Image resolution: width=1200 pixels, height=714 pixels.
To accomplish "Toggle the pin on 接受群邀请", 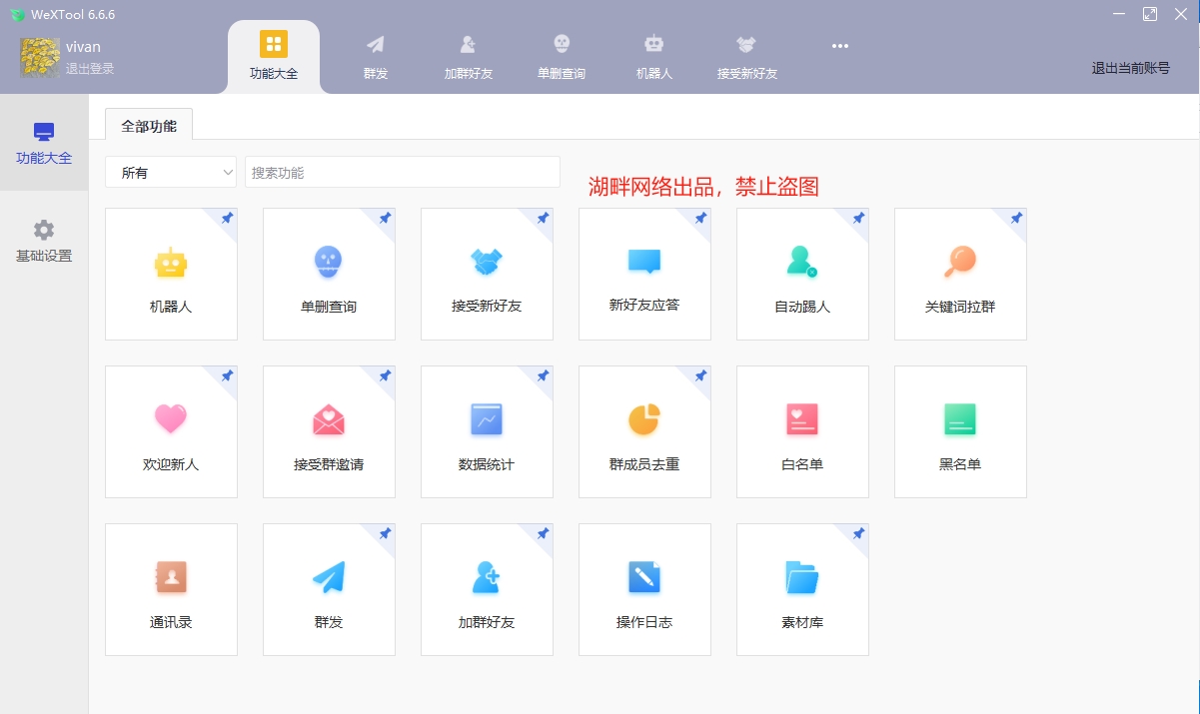I will [385, 376].
